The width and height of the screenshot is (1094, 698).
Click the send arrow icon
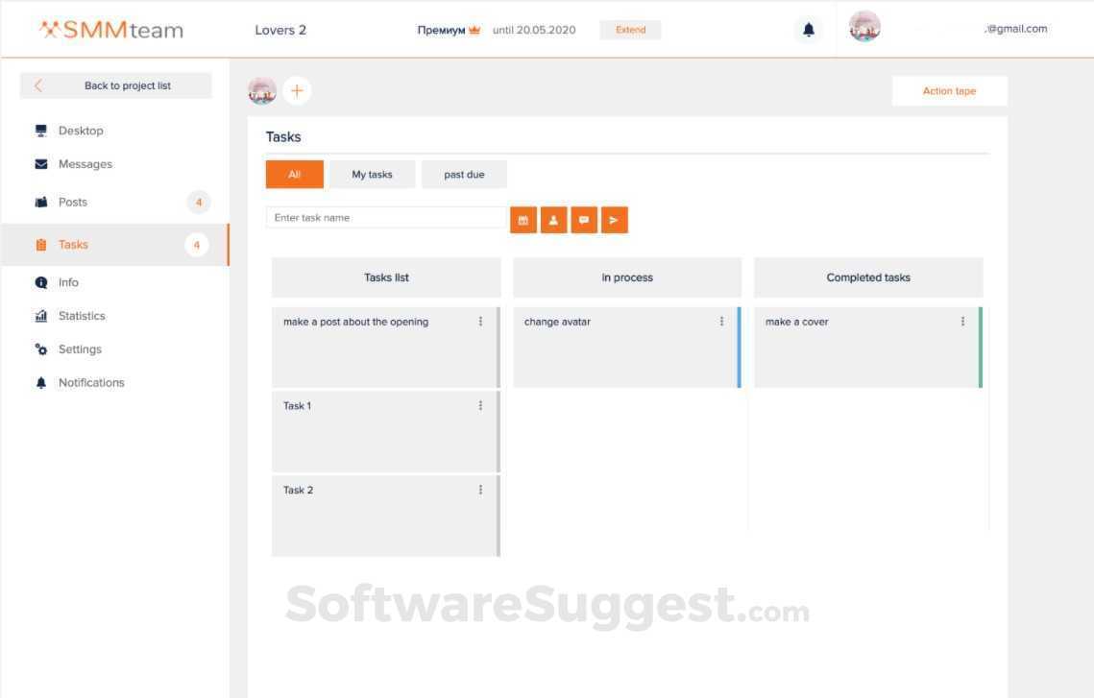tap(614, 220)
